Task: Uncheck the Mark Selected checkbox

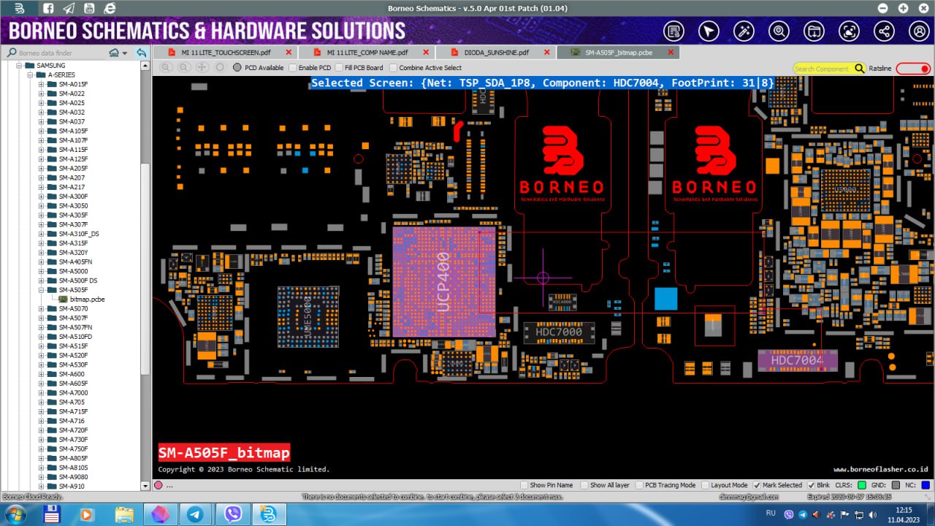Action: tap(757, 485)
